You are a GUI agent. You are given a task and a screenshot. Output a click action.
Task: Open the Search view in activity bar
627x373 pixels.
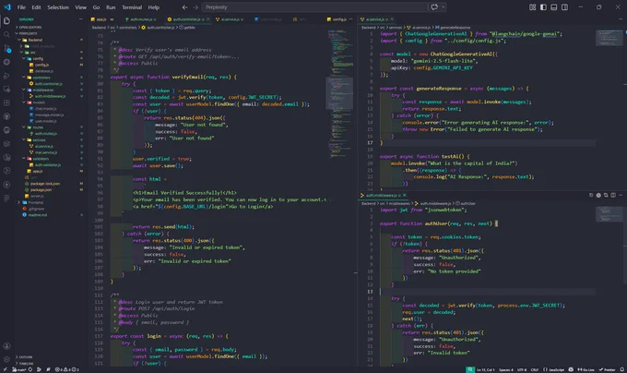coord(6,35)
